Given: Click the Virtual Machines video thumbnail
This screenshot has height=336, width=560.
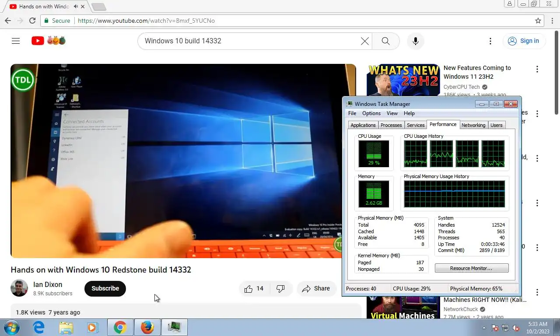Looking at the screenshot, I should point(403,308).
